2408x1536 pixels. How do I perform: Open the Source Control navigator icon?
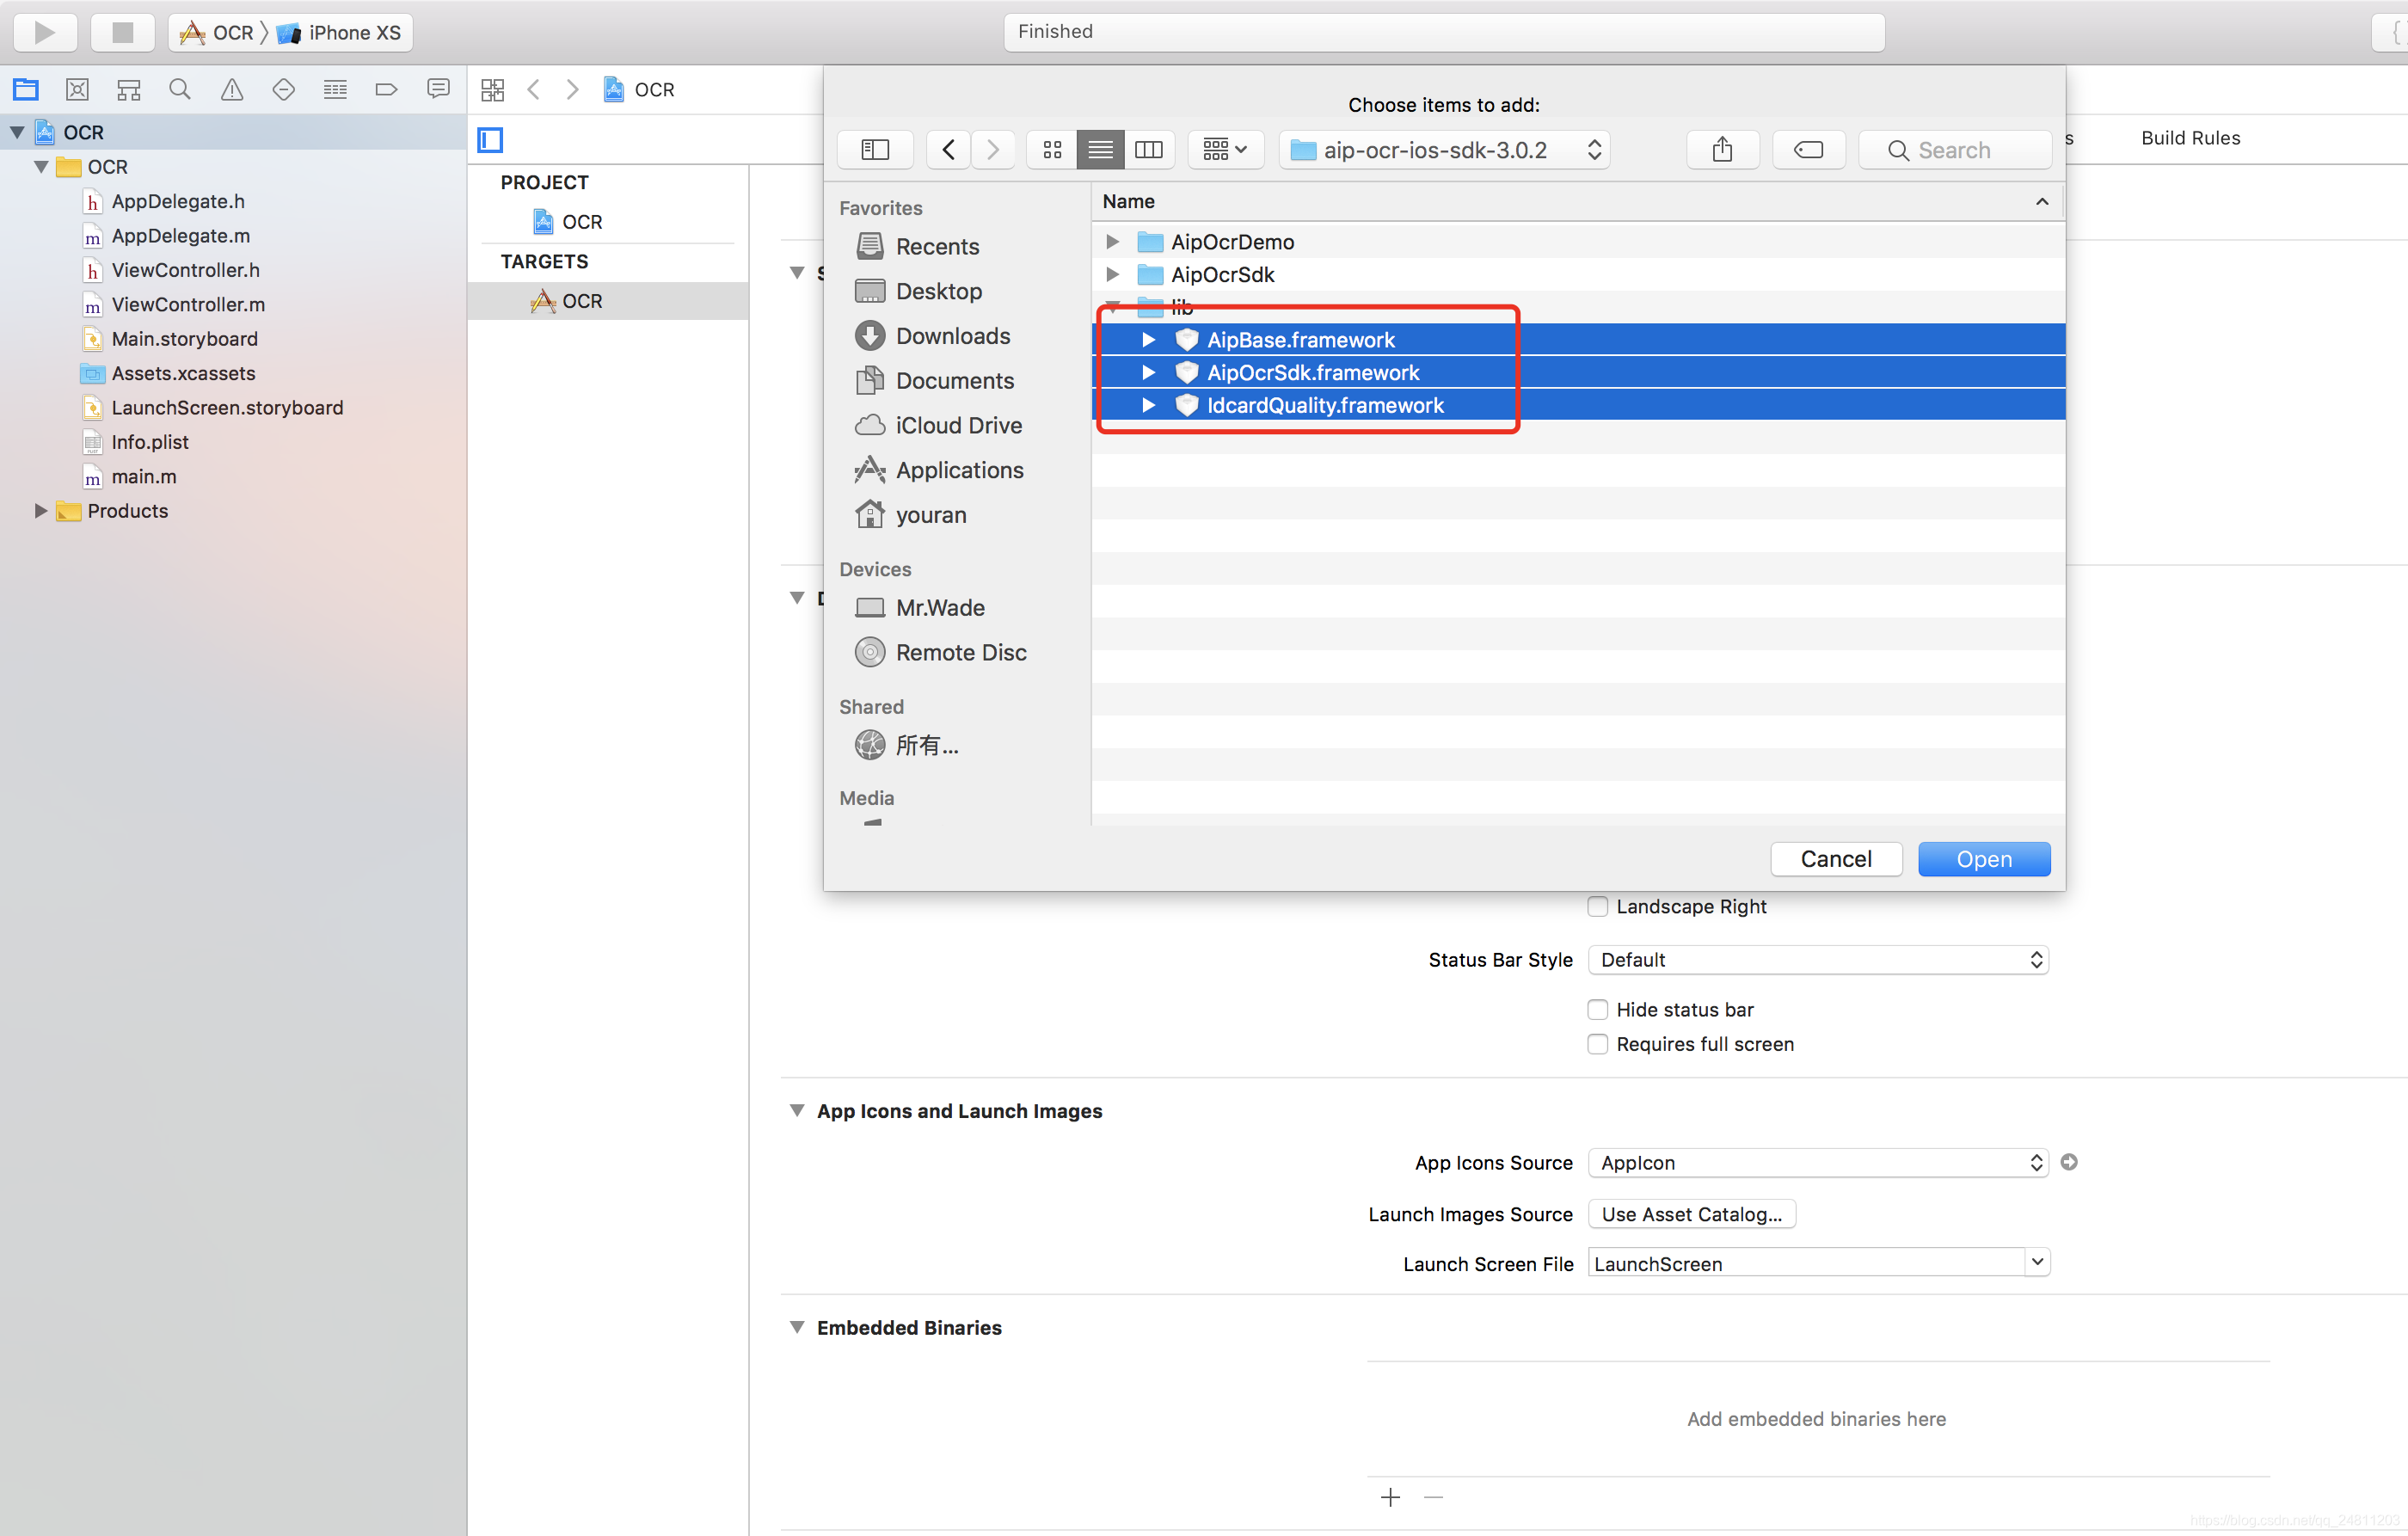pos(77,90)
